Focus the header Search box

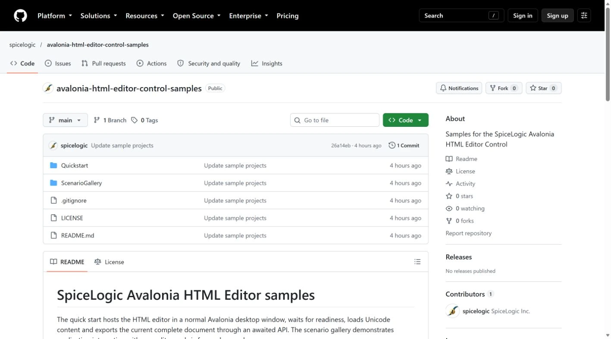click(461, 16)
